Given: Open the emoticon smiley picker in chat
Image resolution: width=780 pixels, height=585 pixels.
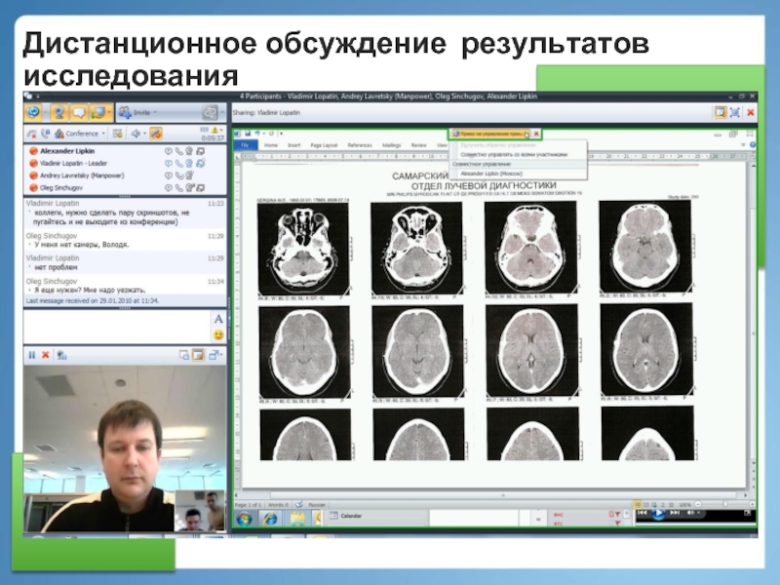Looking at the screenshot, I should [x=218, y=335].
